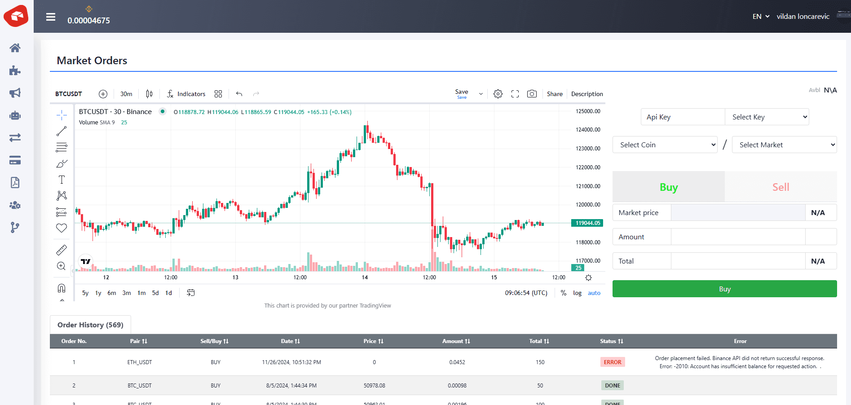Open the Select Market dropdown

pos(784,145)
